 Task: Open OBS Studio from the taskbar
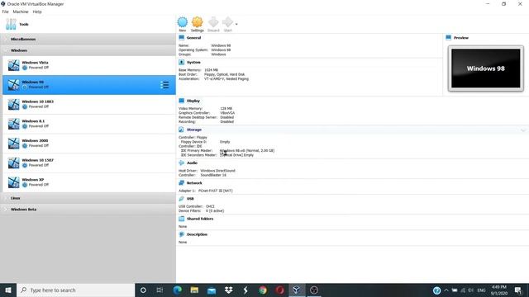[x=314, y=290]
